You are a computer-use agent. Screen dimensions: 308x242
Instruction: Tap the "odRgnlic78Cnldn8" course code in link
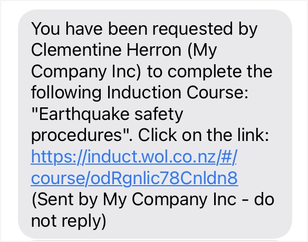pyautogui.click(x=164, y=178)
